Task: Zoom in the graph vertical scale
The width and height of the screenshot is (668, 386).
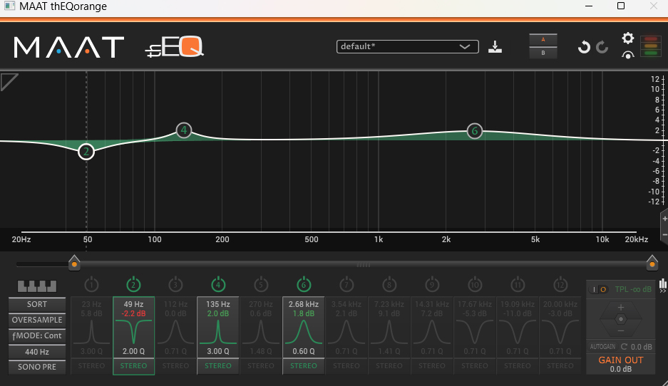Action: pyautogui.click(x=664, y=219)
